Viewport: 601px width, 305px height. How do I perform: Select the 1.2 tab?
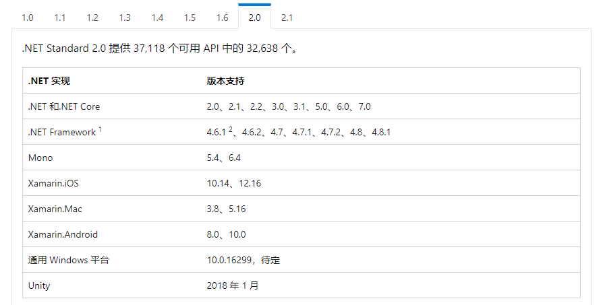coord(92,18)
